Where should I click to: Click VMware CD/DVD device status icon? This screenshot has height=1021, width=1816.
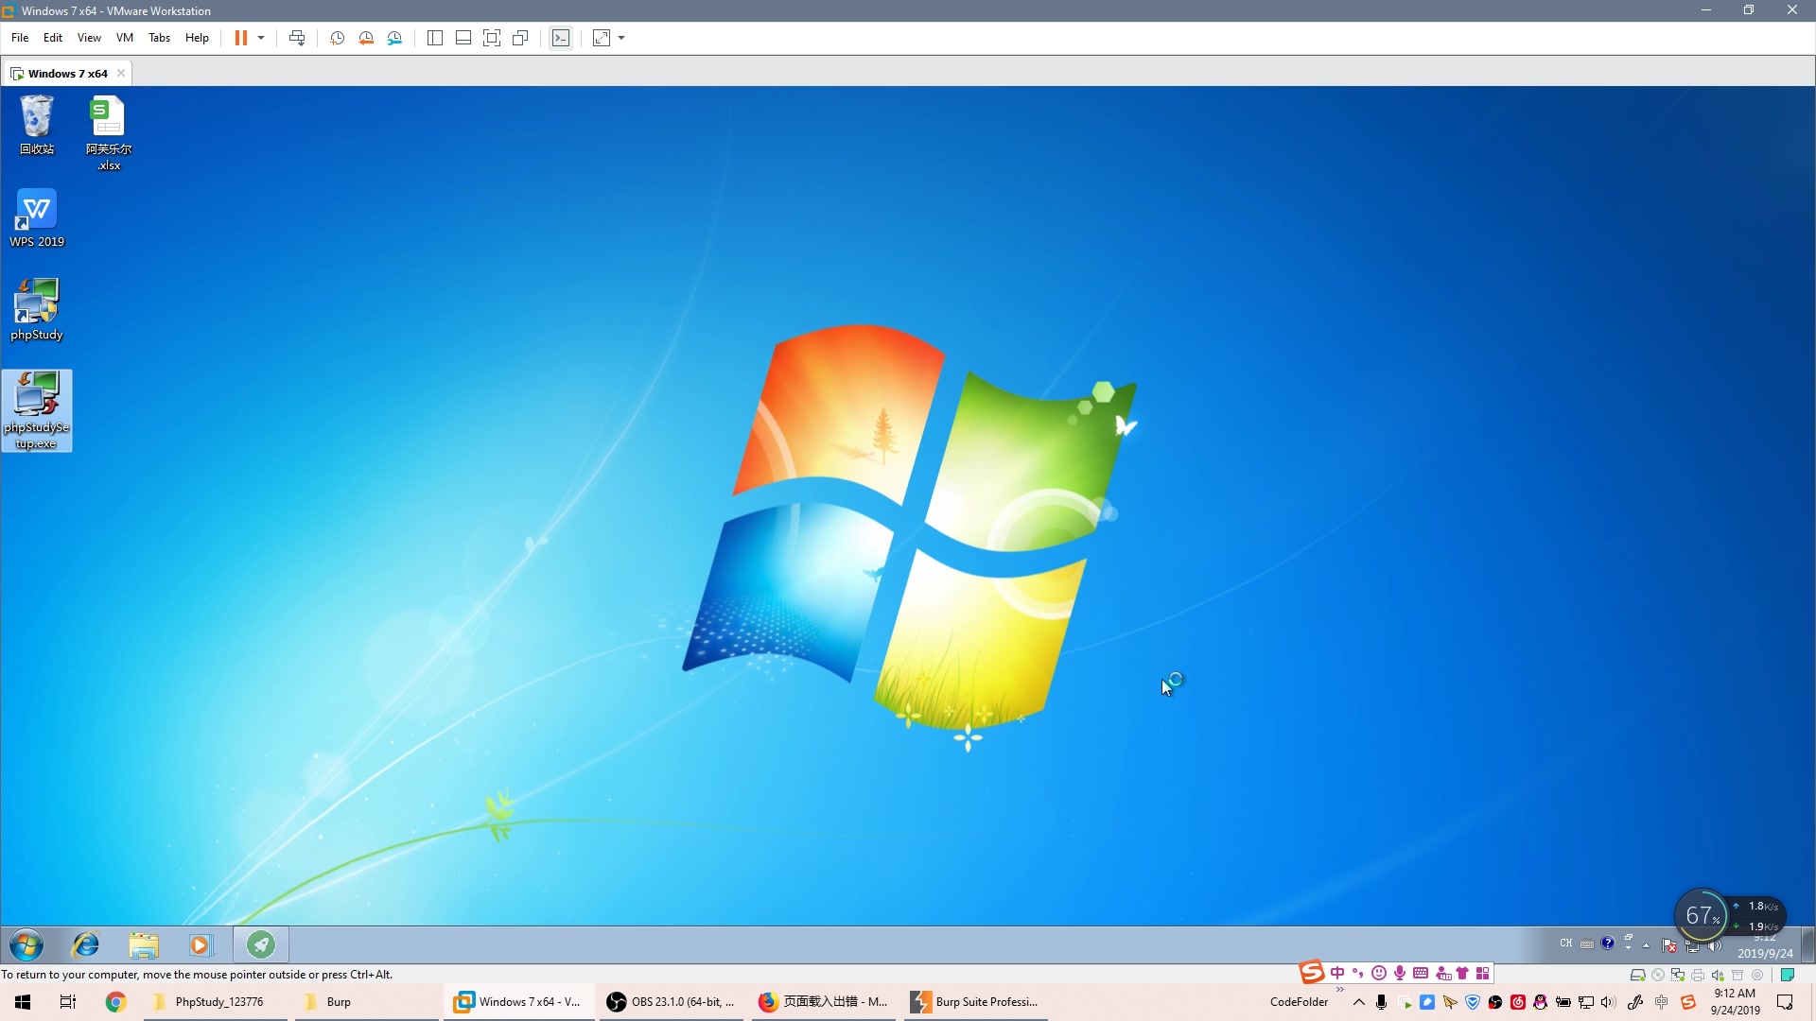click(x=1657, y=975)
